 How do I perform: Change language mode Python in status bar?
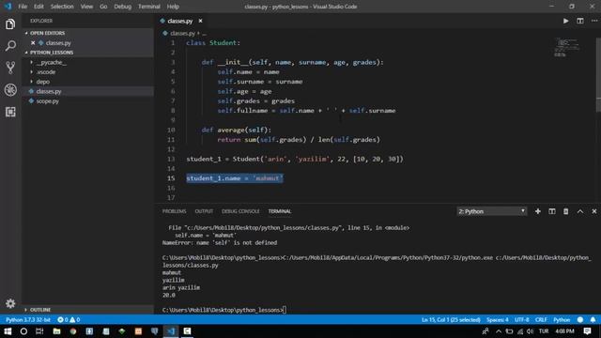(x=562, y=319)
